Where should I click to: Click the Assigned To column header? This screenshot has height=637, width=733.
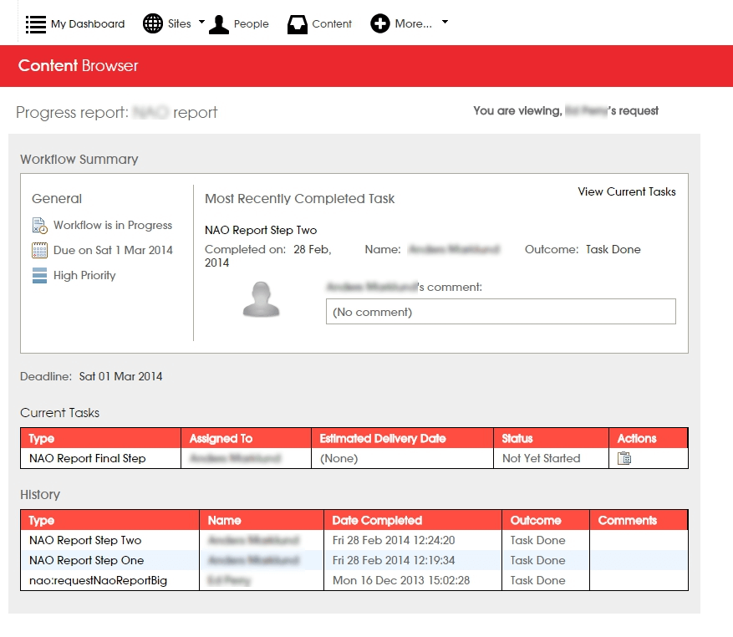pyautogui.click(x=247, y=438)
